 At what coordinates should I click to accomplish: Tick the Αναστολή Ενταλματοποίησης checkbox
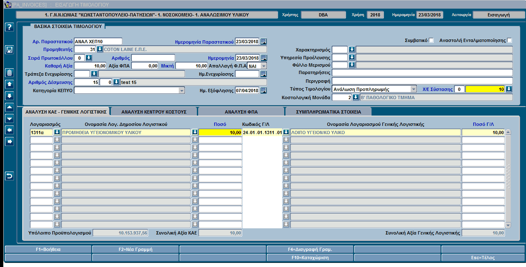click(x=510, y=40)
